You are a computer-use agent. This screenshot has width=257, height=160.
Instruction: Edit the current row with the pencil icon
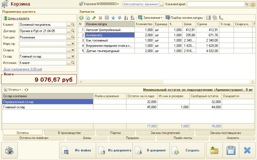(x=94, y=18)
